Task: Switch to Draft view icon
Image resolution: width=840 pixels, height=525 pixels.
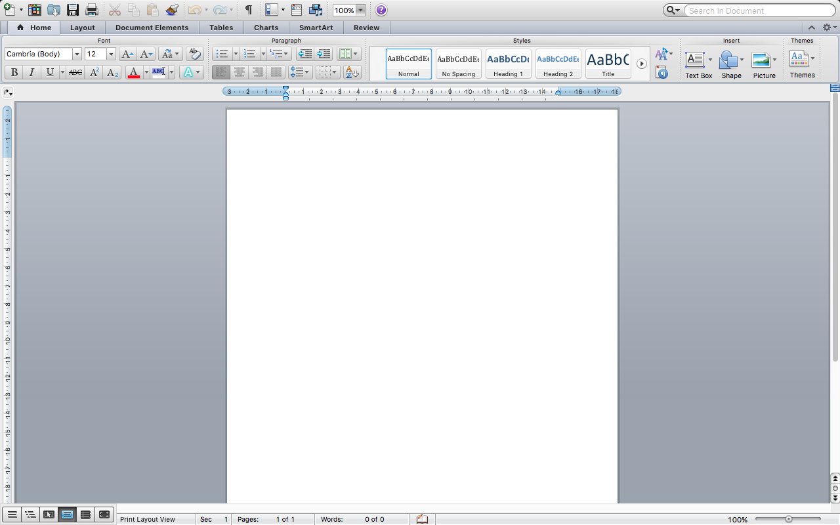Action: 12,514
